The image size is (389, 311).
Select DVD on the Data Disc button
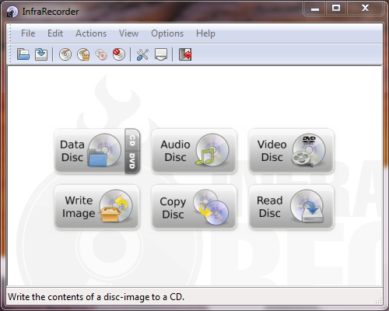tap(132, 162)
